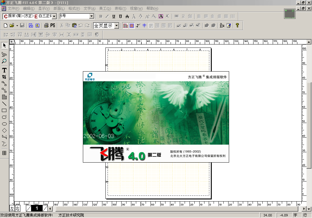Click the save diskette icon
312x218 pixels.
tap(22, 26)
